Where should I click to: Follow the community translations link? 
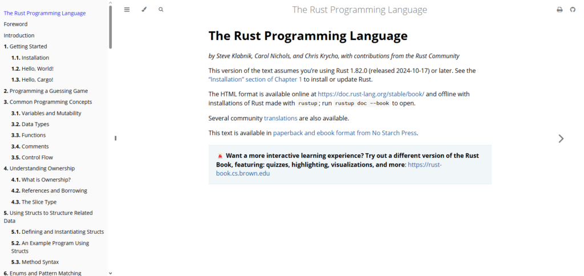[281, 119]
